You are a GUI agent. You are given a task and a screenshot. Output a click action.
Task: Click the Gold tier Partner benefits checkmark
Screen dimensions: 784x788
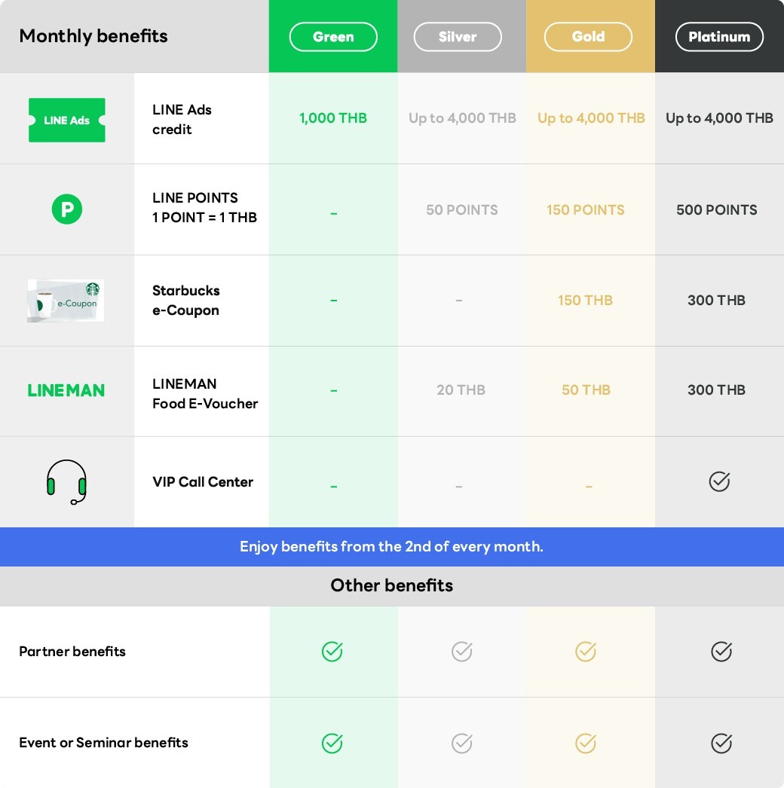[586, 652]
